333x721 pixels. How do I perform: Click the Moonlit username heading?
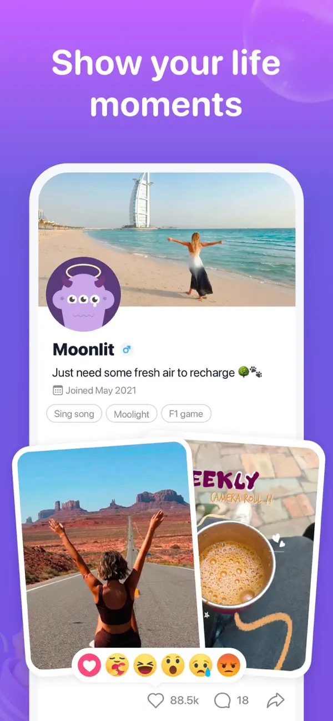[x=83, y=349]
